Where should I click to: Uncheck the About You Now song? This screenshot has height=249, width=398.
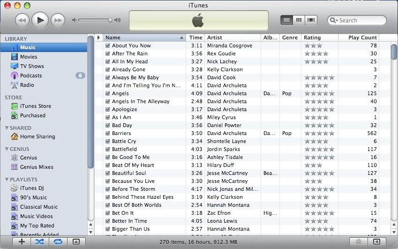click(108, 45)
